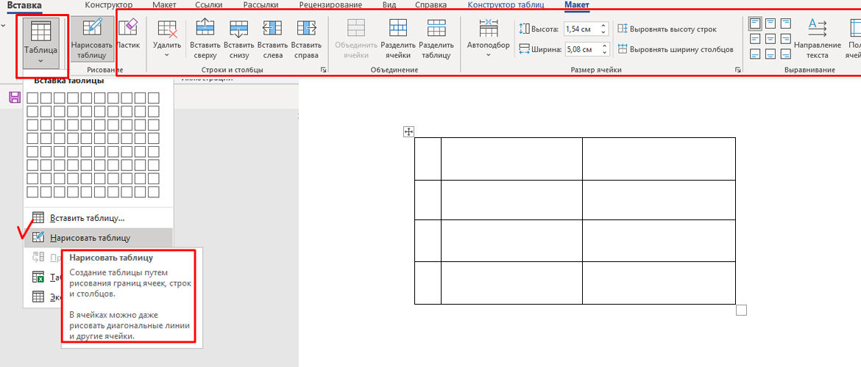Increase the Width (Ширина) spinner value
The width and height of the screenshot is (861, 367).
coord(603,46)
